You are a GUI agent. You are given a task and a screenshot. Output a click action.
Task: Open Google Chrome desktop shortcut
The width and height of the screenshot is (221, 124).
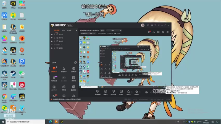(4, 98)
